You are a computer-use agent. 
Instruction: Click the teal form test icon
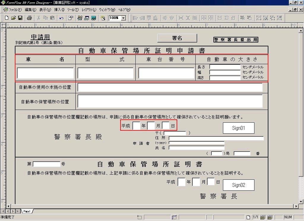click(94, 18)
